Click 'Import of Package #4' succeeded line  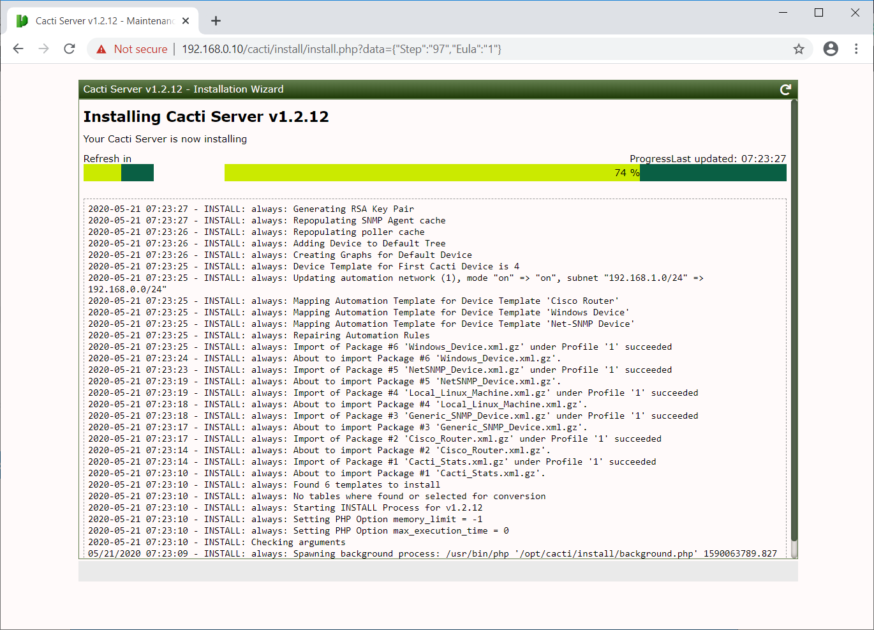(x=393, y=393)
